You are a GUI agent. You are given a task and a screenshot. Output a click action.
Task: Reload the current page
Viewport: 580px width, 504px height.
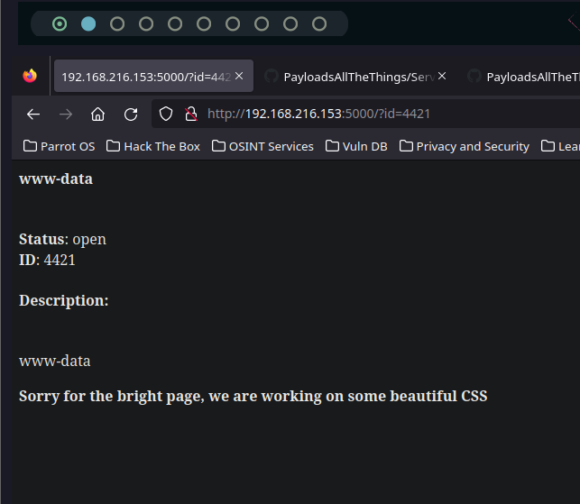coord(131,115)
